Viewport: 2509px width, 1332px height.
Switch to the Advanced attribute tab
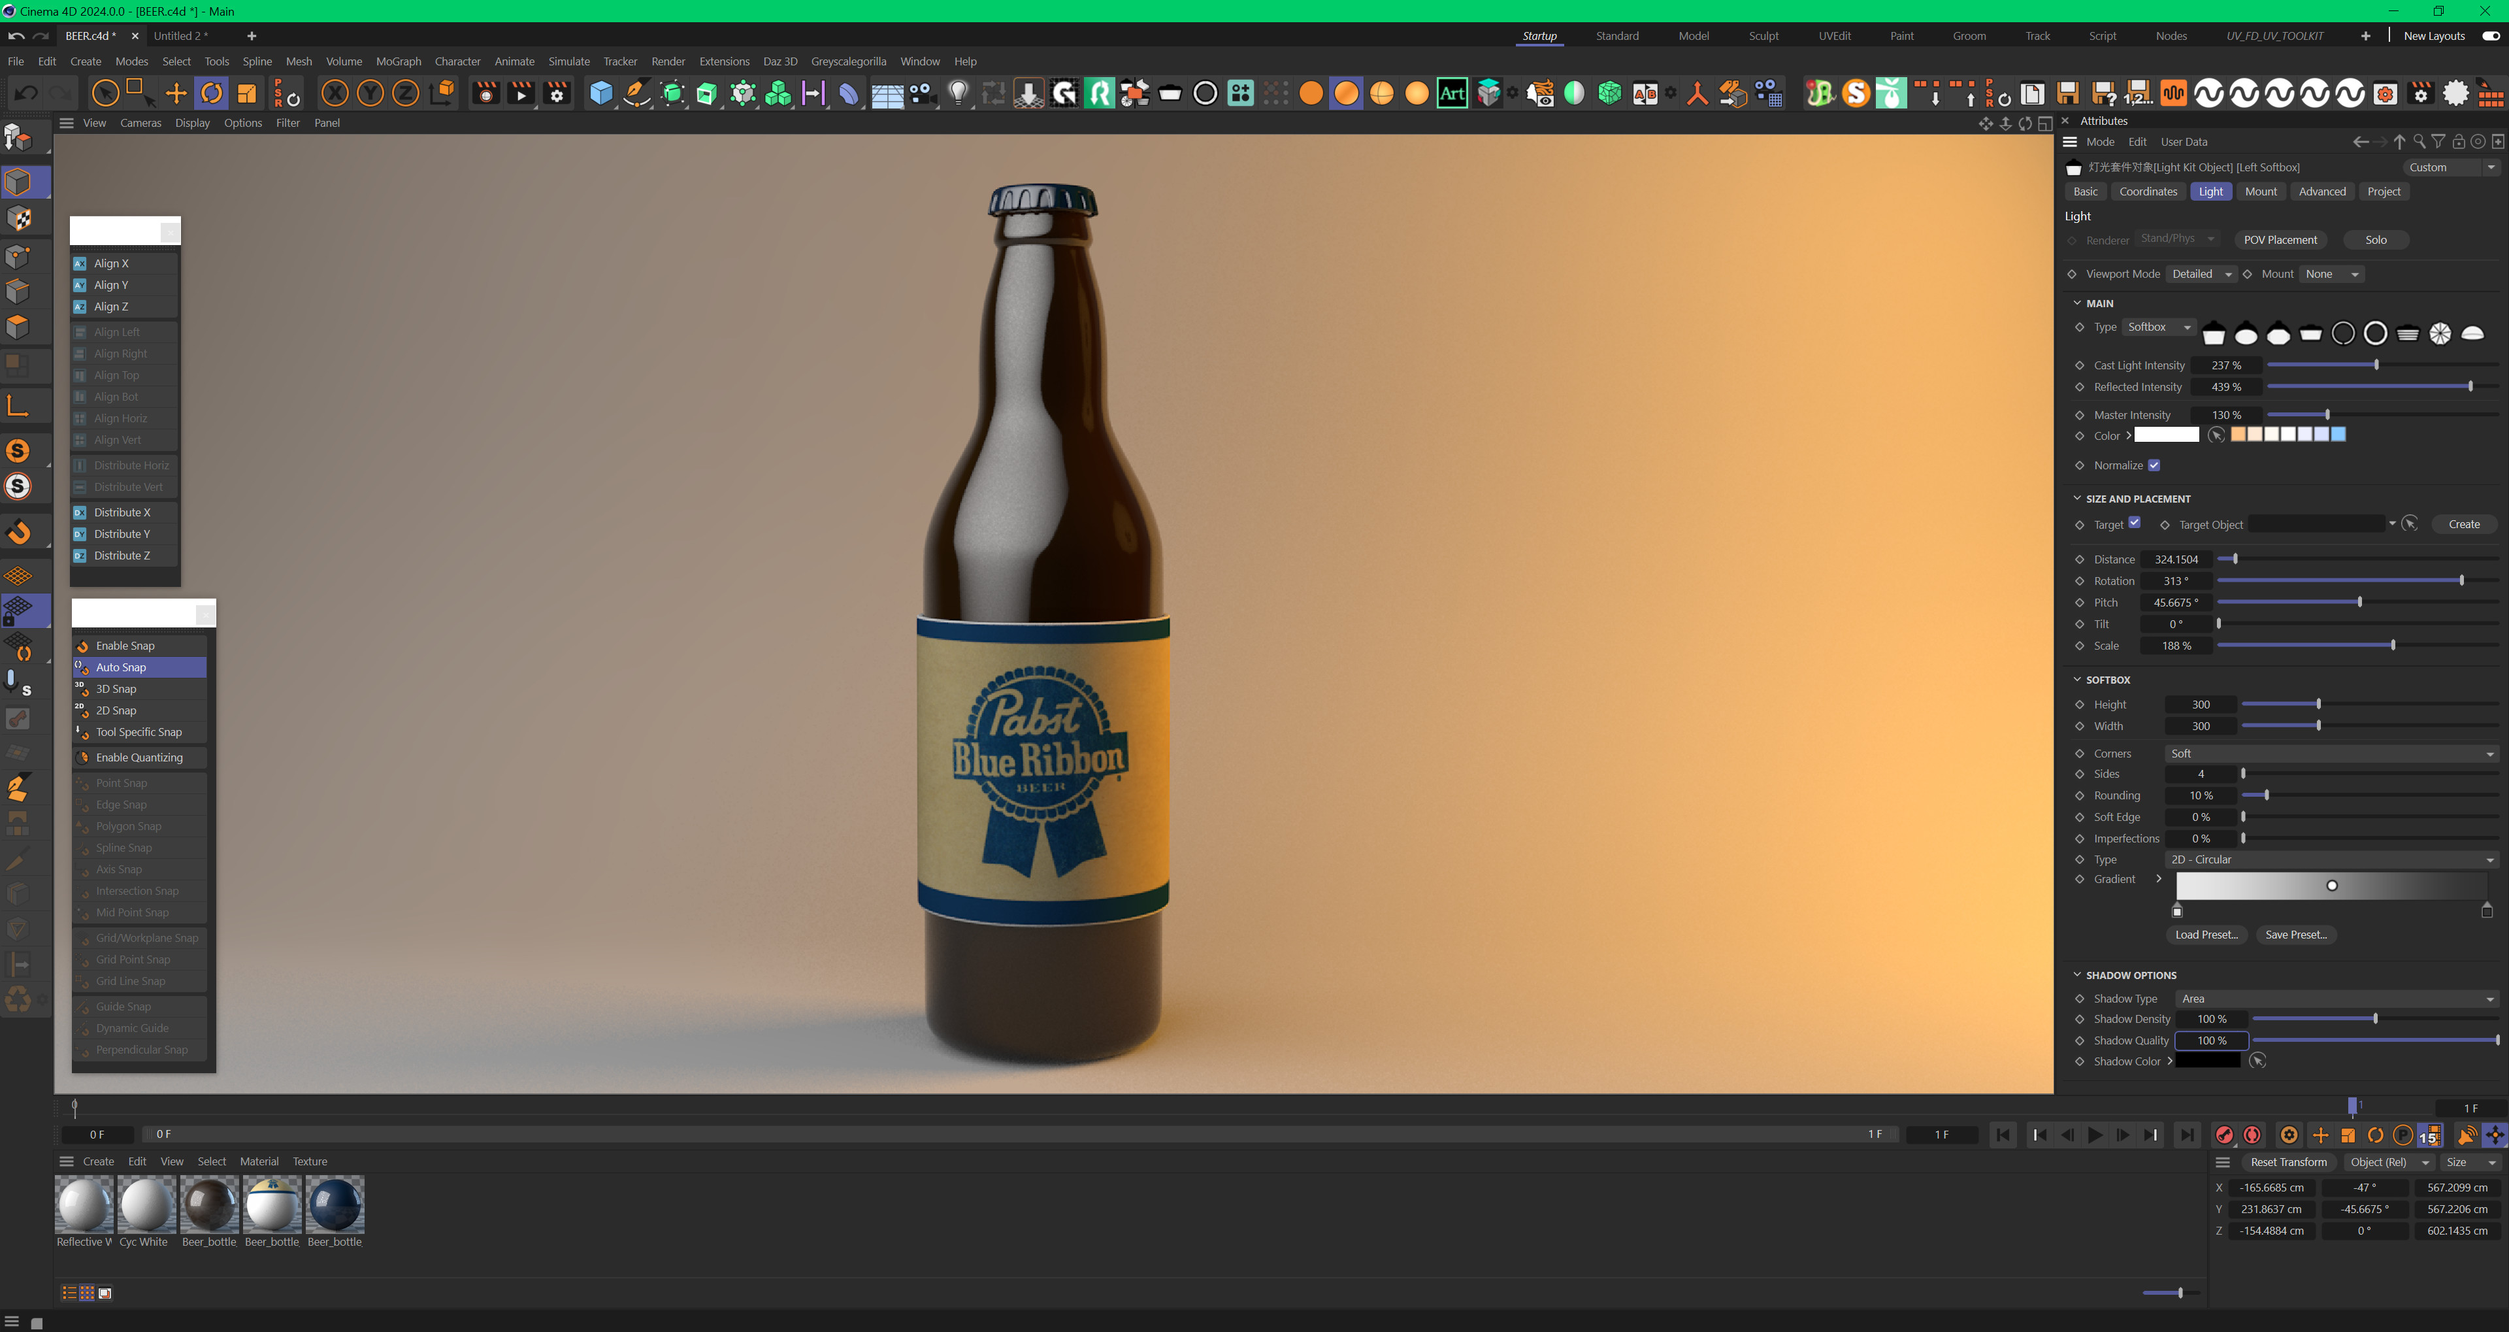(2322, 192)
